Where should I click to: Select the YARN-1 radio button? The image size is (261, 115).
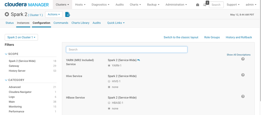(x=109, y=66)
